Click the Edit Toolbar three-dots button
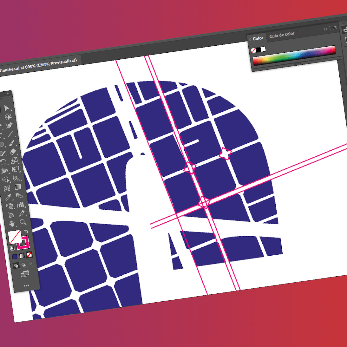347x347 pixels. click(26, 285)
